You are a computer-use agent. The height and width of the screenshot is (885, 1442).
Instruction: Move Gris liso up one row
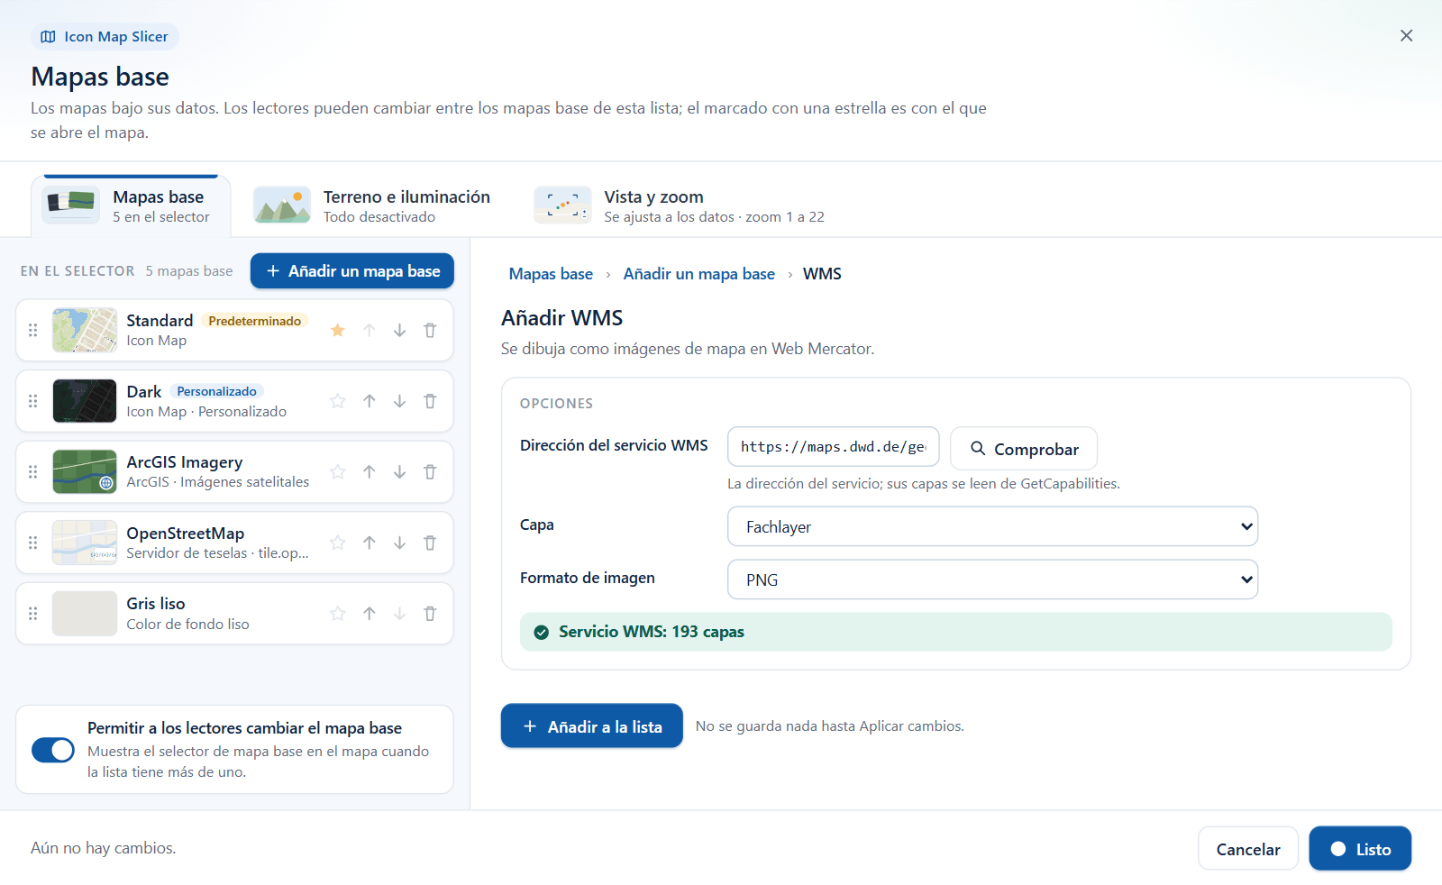pos(370,614)
